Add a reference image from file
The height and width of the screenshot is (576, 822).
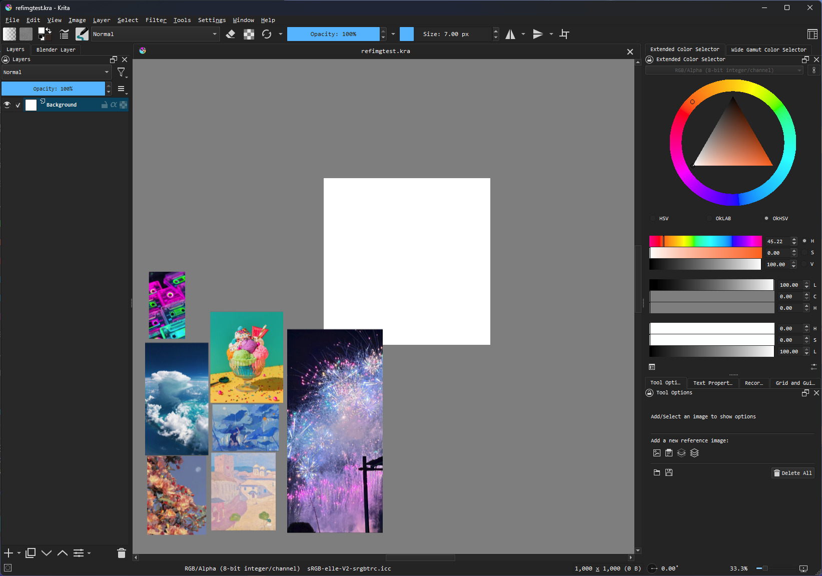(x=657, y=453)
